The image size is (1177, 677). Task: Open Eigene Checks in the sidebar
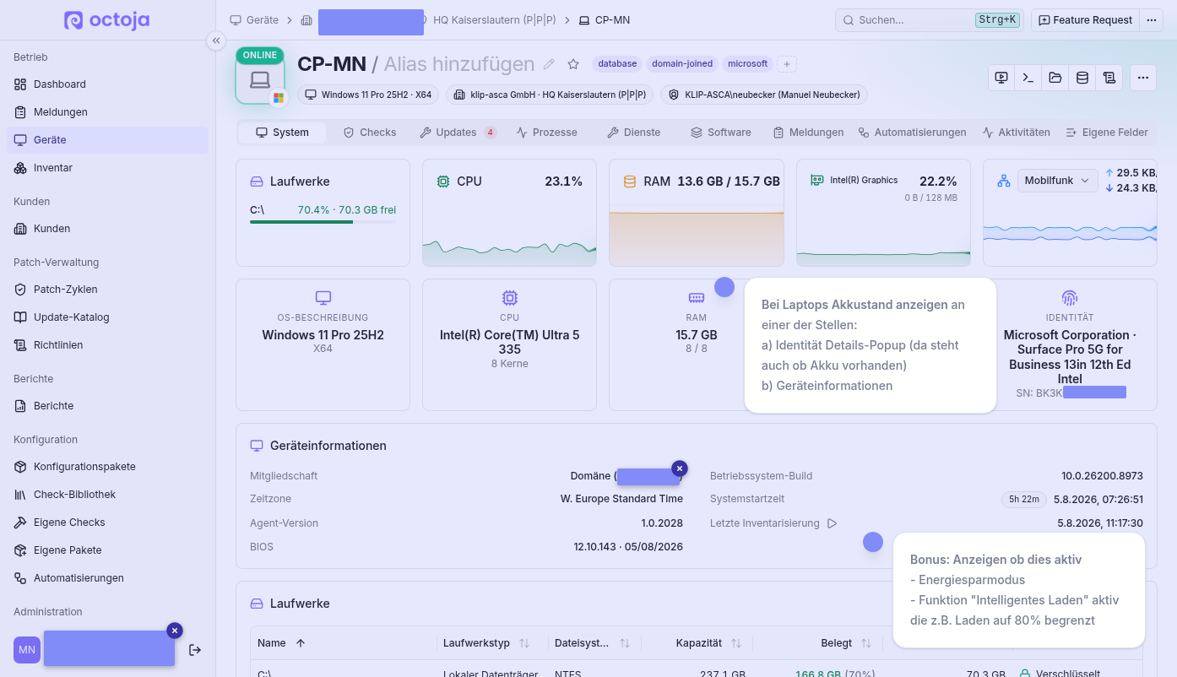click(x=107, y=523)
